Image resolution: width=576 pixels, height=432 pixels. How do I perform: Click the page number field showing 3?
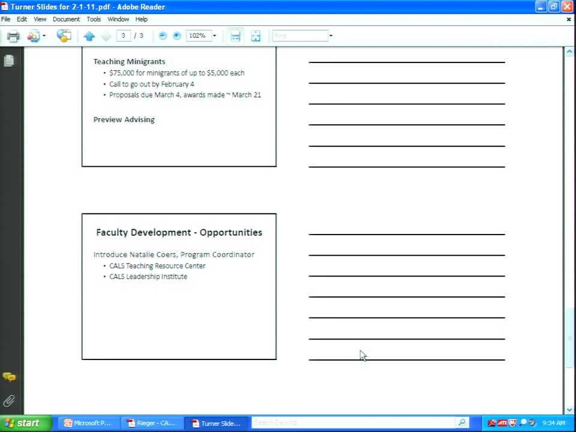[124, 35]
